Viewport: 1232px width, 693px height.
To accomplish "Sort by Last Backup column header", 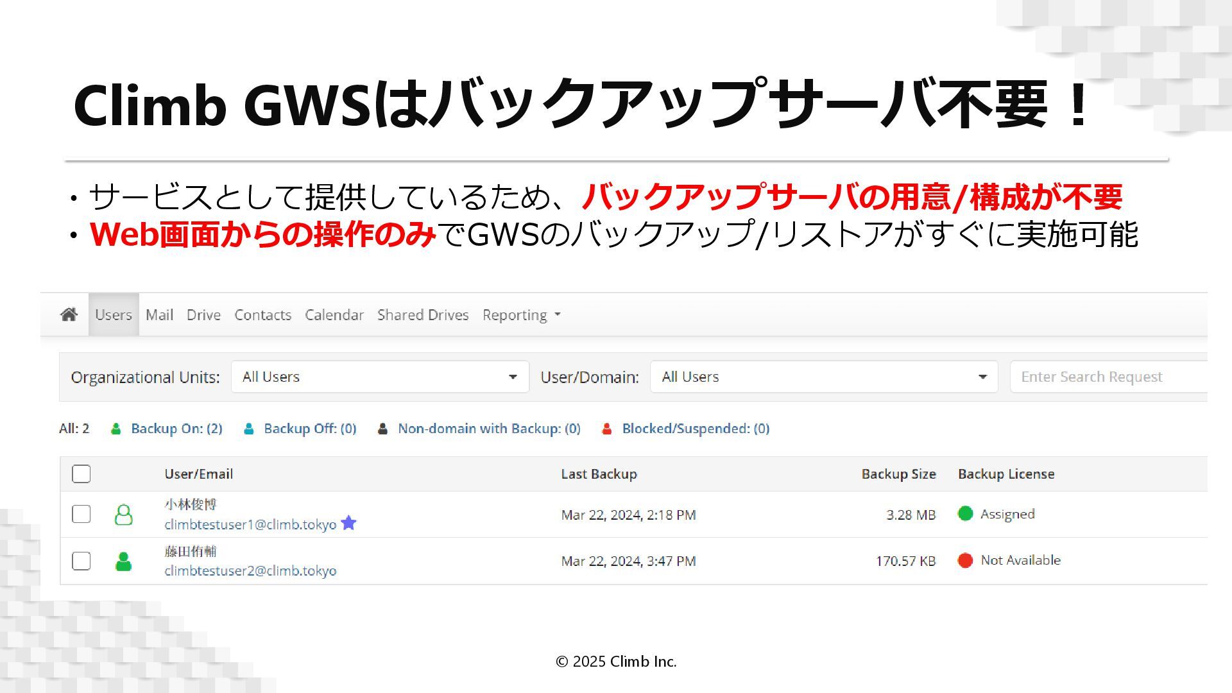I will (599, 474).
